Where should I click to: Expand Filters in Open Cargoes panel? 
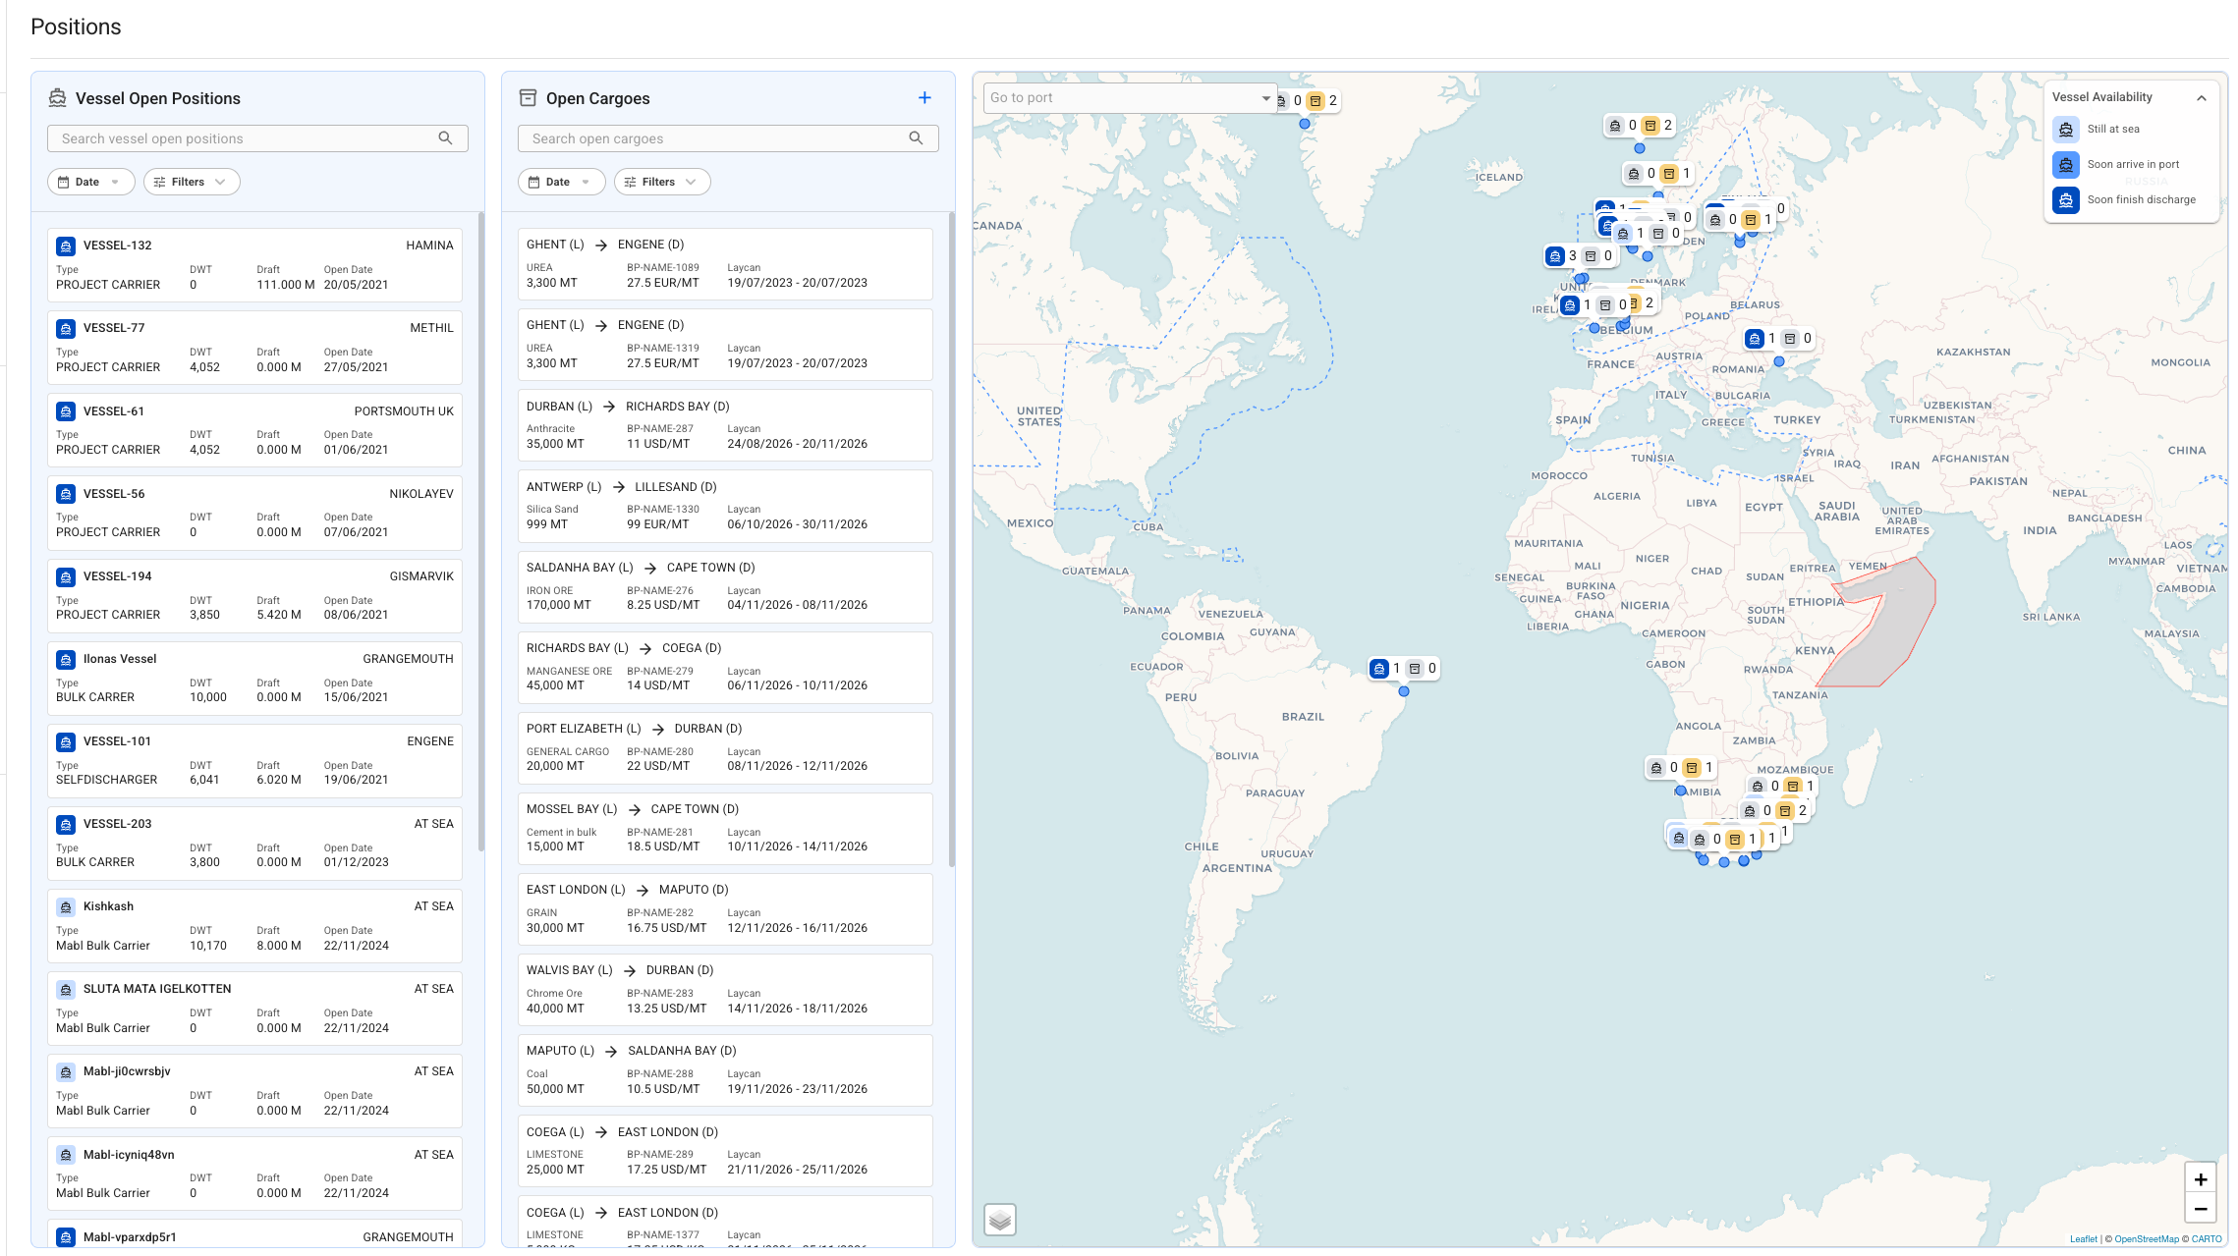[662, 182]
